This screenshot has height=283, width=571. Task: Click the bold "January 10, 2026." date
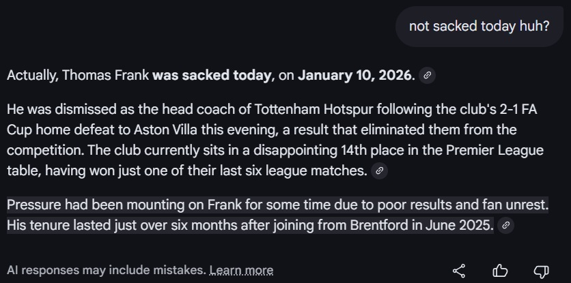pyautogui.click(x=357, y=76)
